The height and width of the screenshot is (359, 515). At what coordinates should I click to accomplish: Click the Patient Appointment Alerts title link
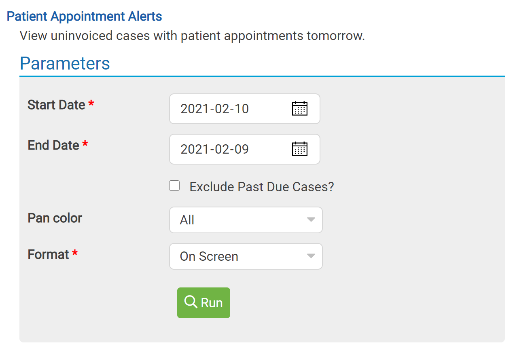[85, 17]
